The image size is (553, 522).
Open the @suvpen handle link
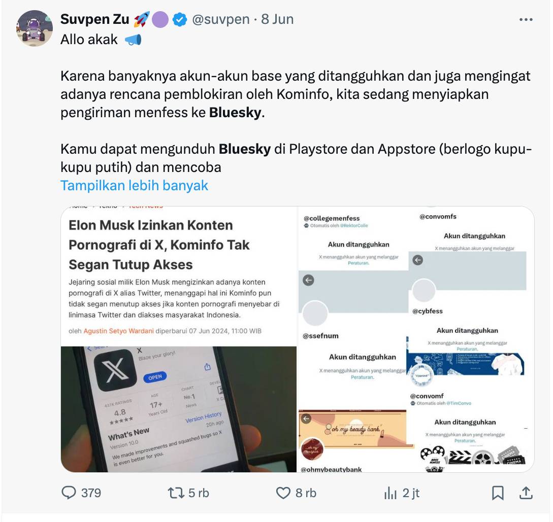pos(220,19)
